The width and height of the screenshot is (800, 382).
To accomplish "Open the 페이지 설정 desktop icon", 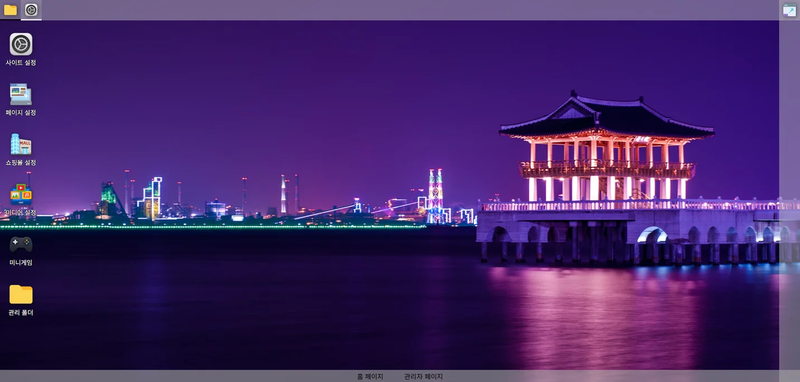I will tap(21, 94).
